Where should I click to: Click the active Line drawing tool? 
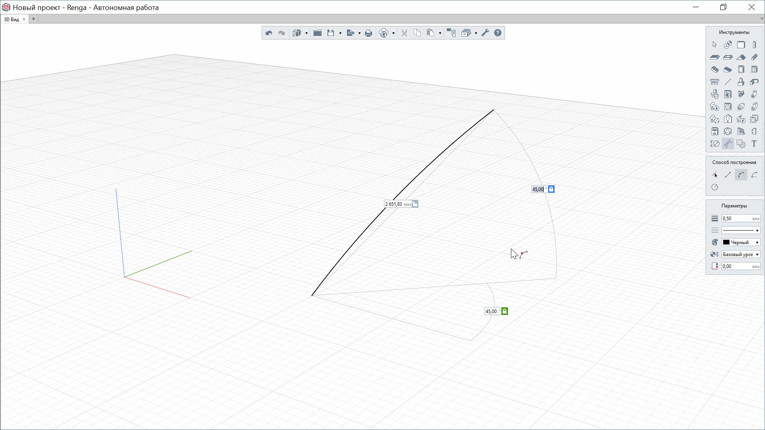tap(728, 144)
